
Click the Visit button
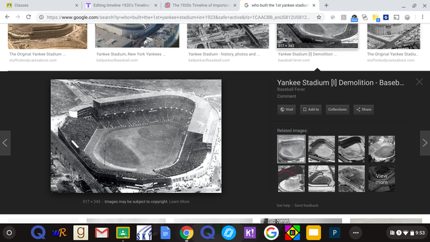(x=287, y=110)
